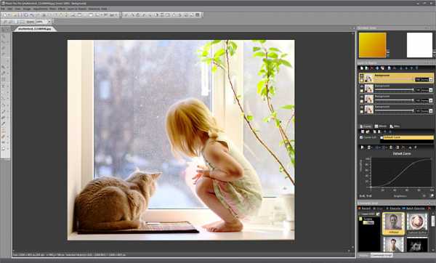Click the first icon in curves list toolbar
Viewport: 436px width, 263px height.
click(x=363, y=131)
